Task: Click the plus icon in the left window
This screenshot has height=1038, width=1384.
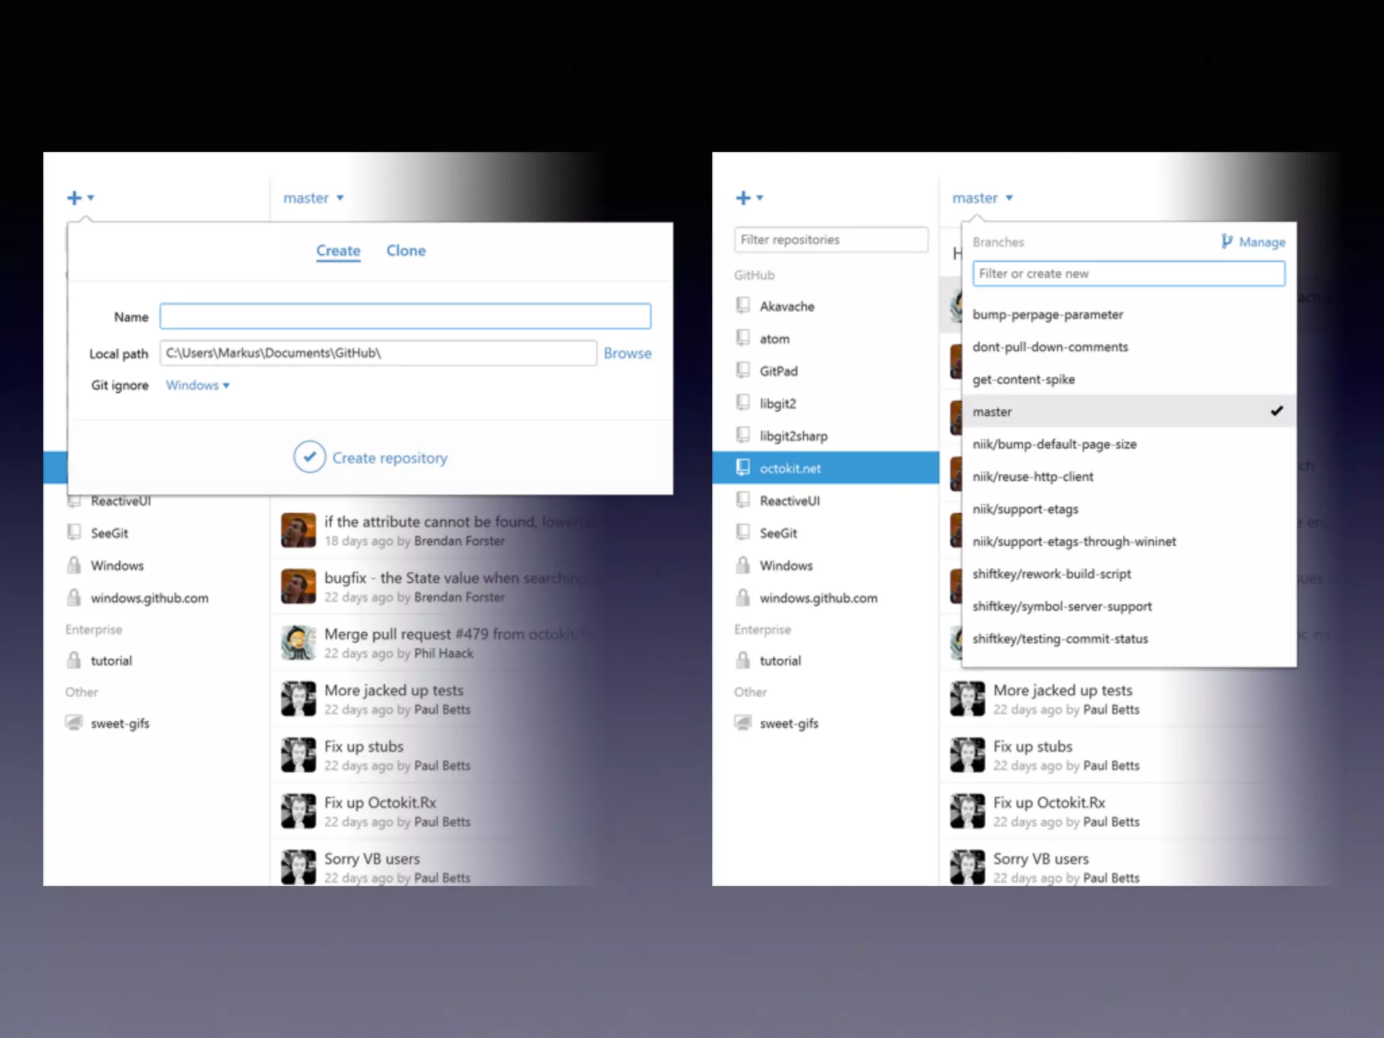Action: (74, 198)
